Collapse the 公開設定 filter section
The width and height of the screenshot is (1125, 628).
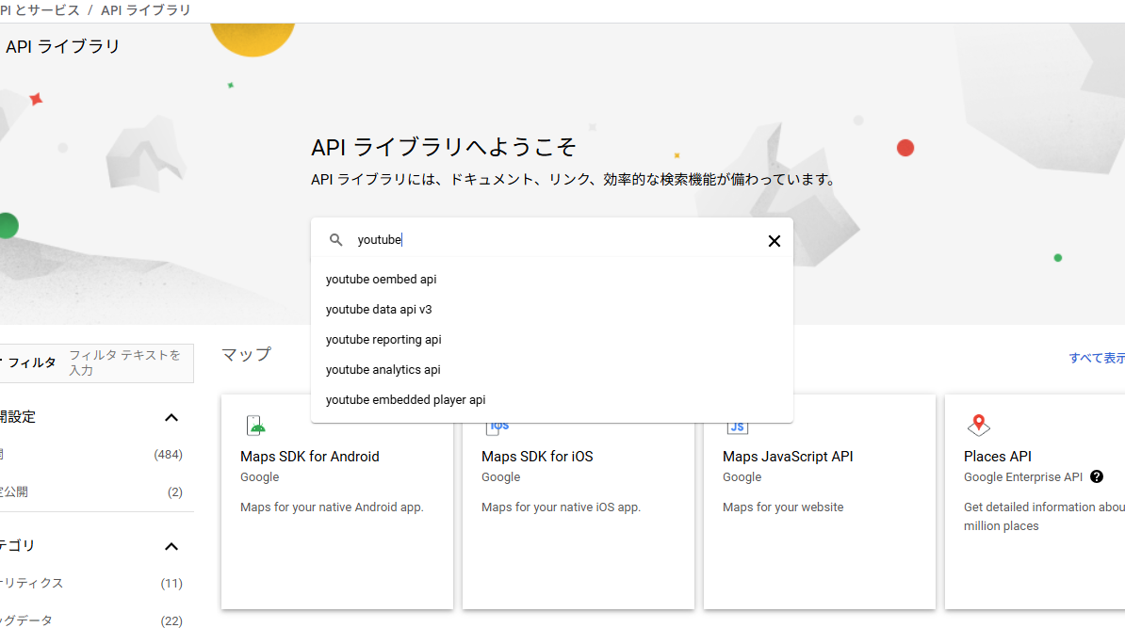tap(171, 417)
